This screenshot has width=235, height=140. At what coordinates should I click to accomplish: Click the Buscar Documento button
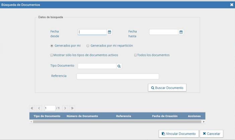point(167,88)
